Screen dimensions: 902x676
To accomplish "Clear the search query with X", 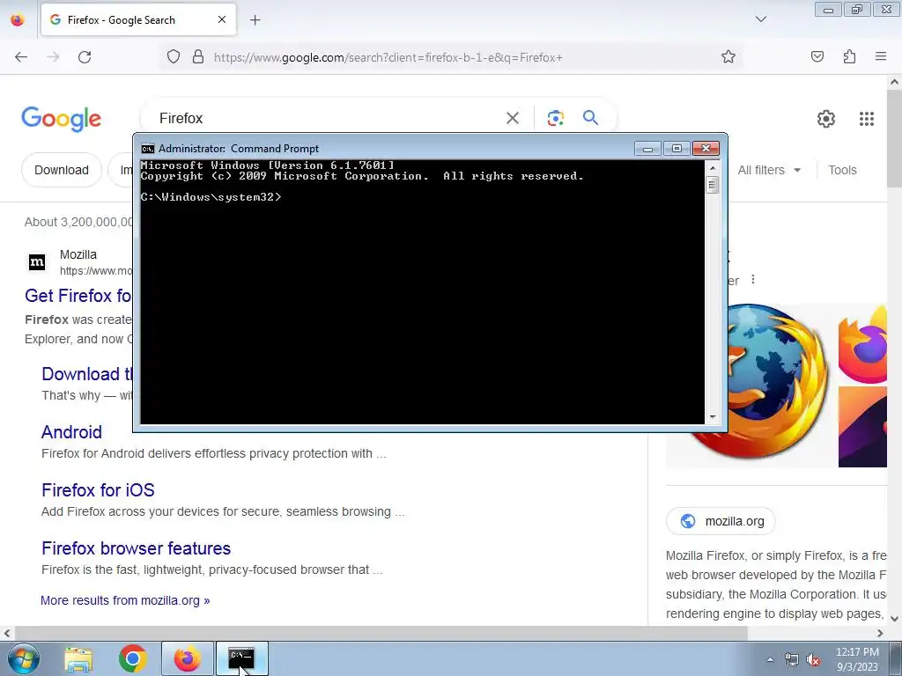I will tap(512, 119).
